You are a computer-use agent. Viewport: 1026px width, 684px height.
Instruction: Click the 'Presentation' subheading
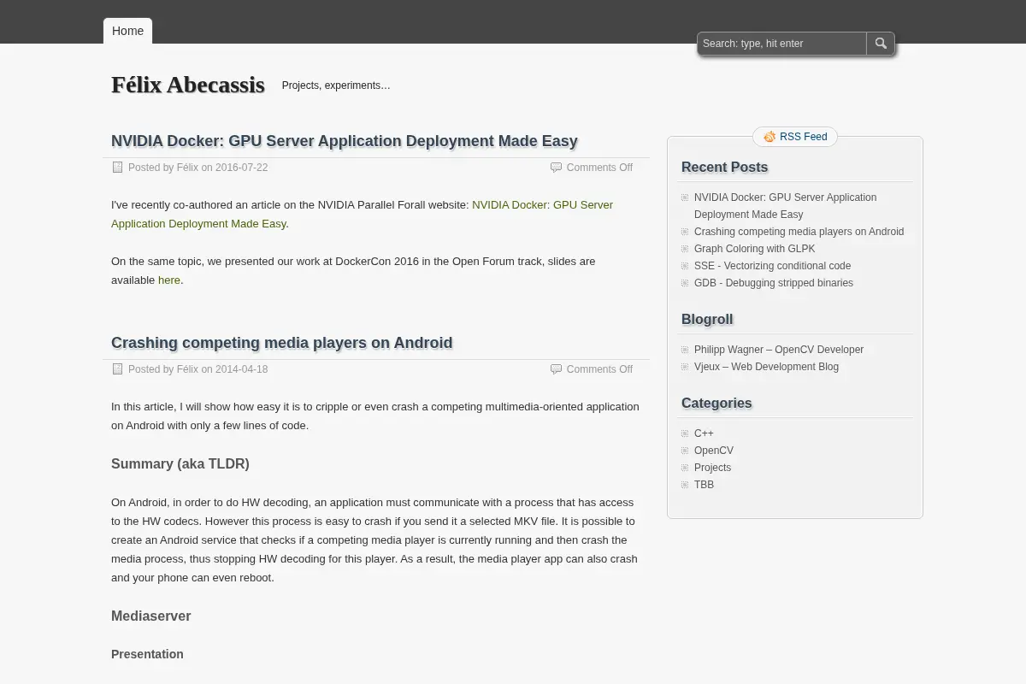[x=147, y=654]
